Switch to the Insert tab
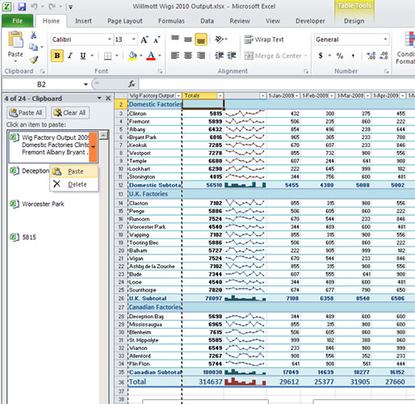Screen dimensions: 415x404 [x=83, y=21]
